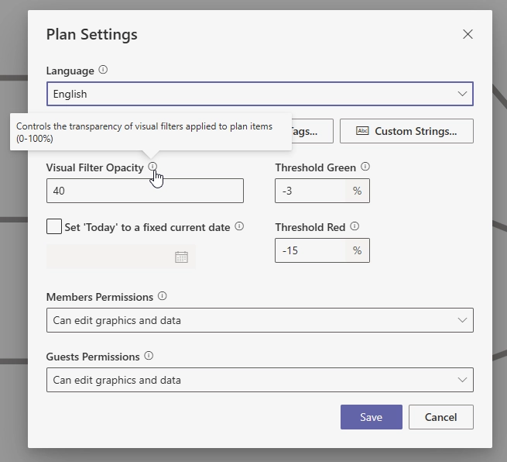Open the Language dropdown showing English

click(x=259, y=94)
